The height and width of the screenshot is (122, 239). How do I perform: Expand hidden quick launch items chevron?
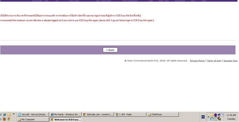click(x=14, y=114)
